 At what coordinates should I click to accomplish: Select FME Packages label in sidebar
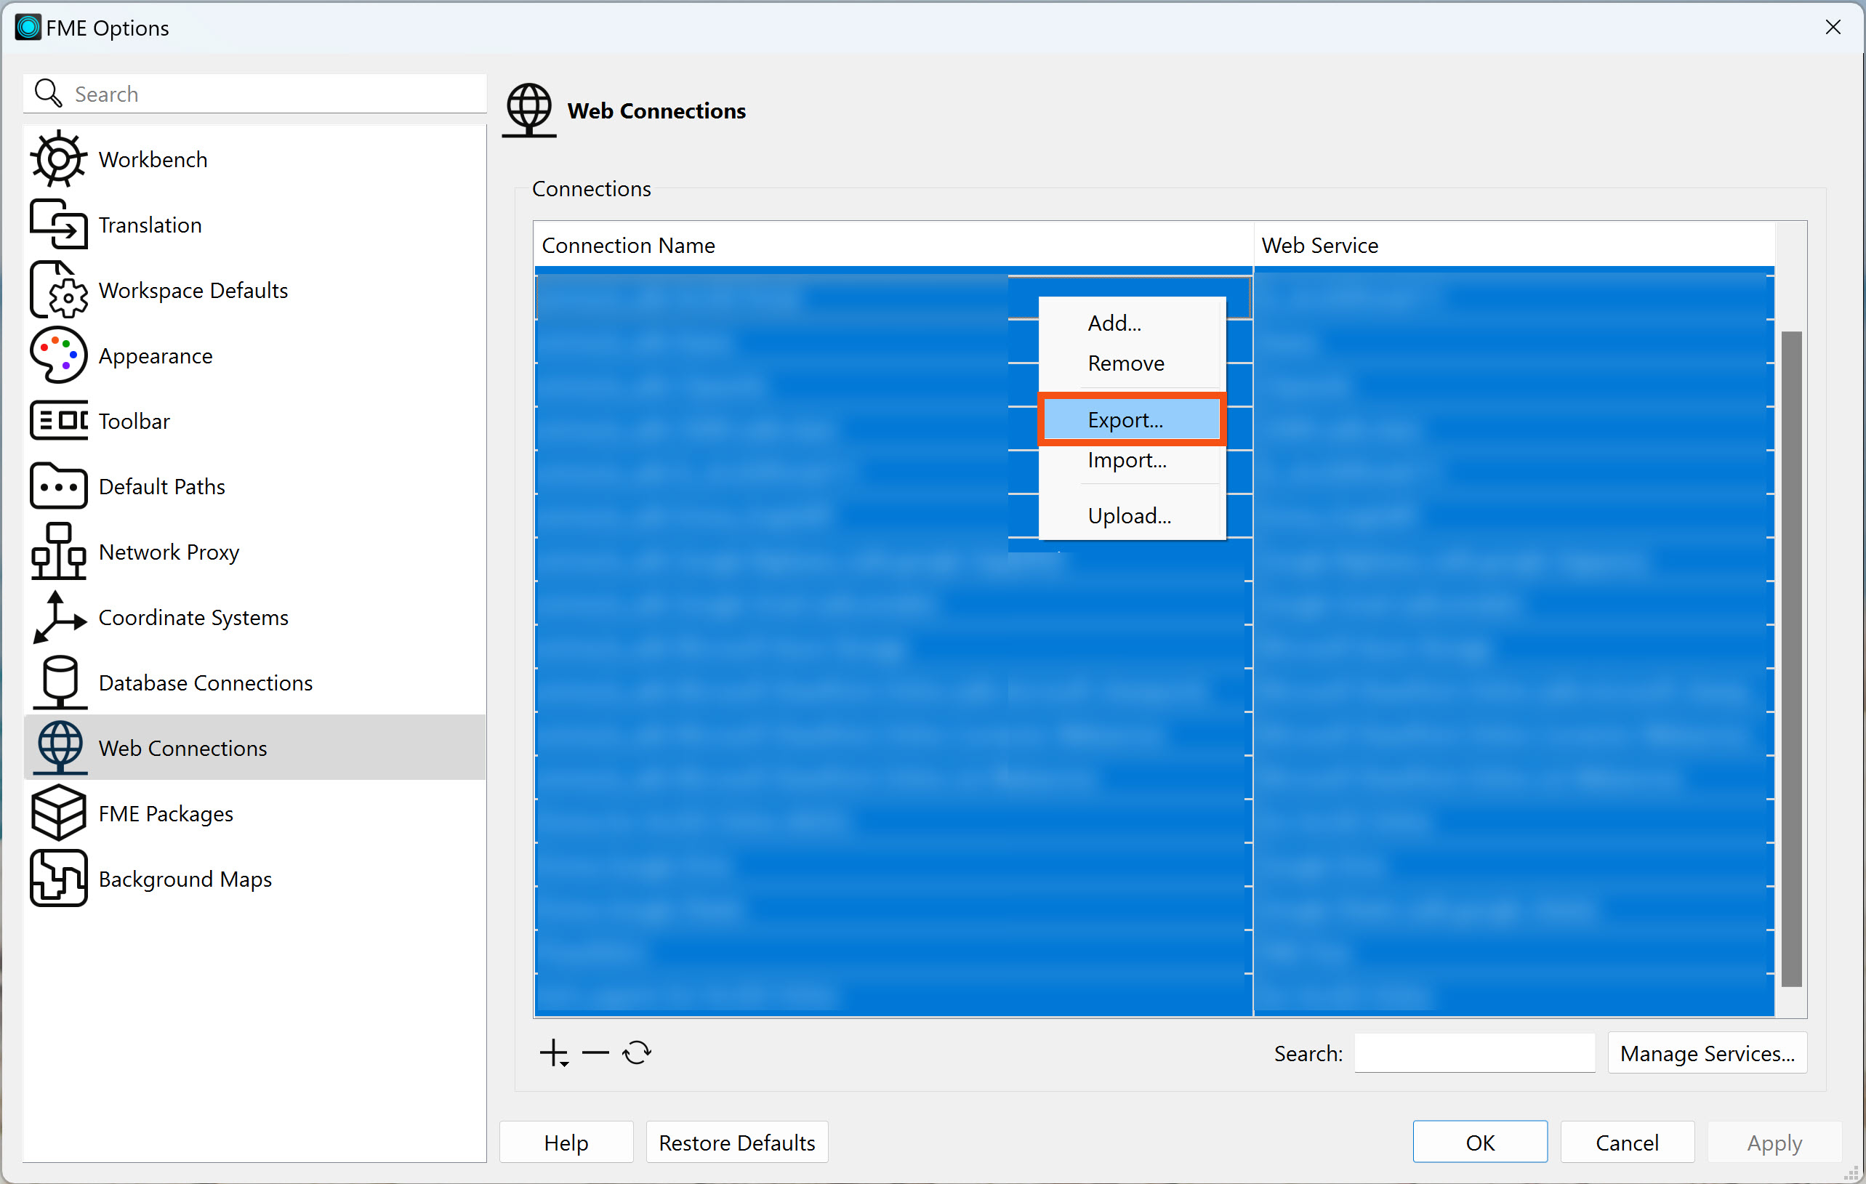tap(166, 813)
